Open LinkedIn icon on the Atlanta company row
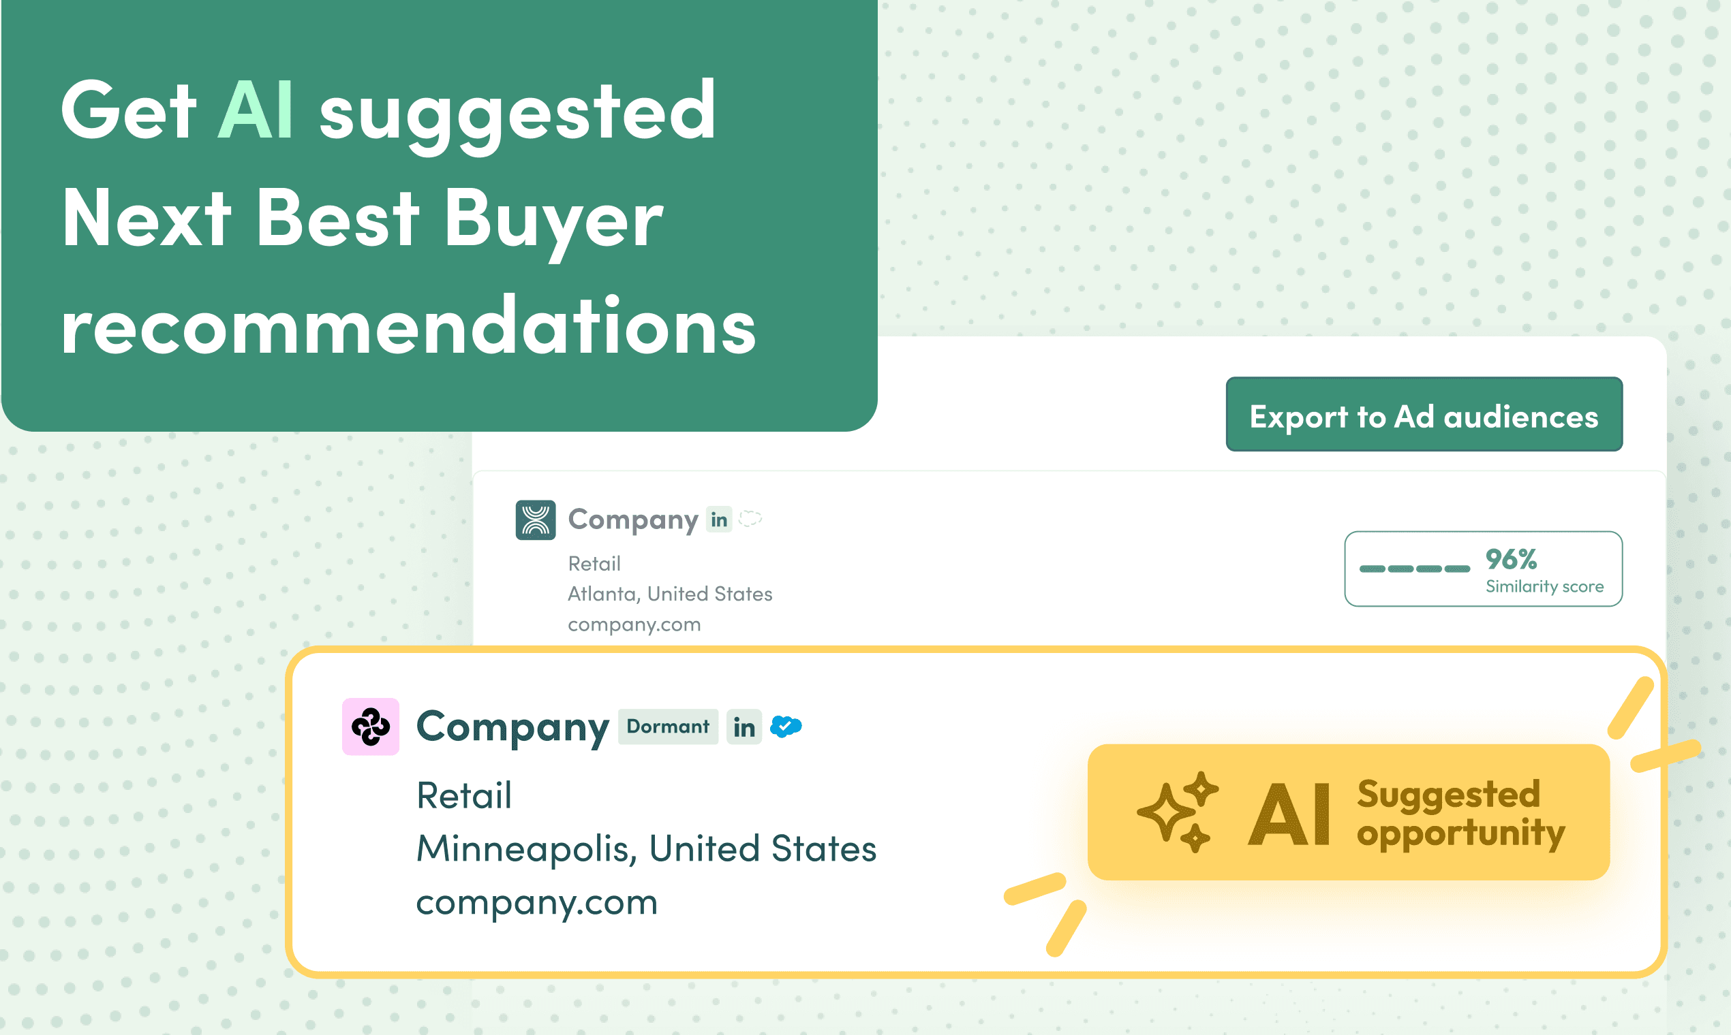Screen dimensions: 1731x1035 (x=718, y=520)
